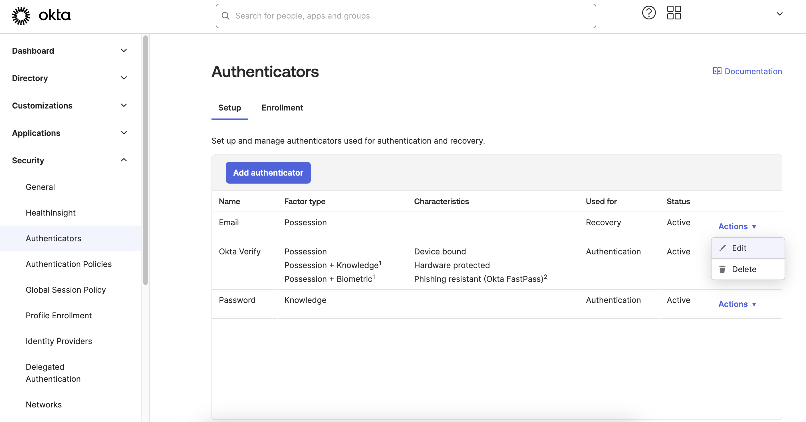This screenshot has width=806, height=422.
Task: Expand the Dashboard section chevron
Action: [124, 51]
